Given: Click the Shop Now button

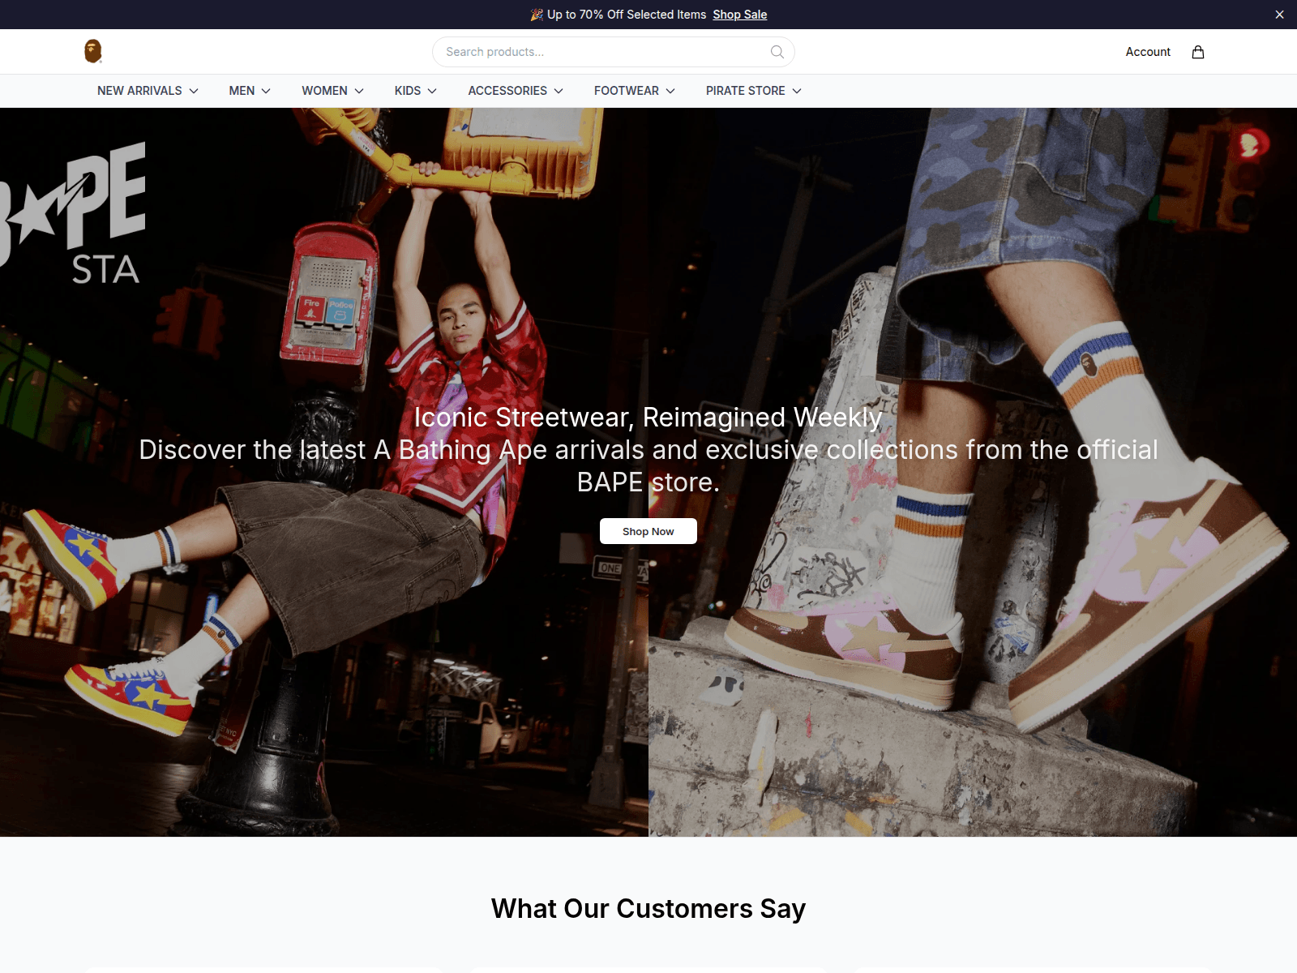Looking at the screenshot, I should click(648, 531).
